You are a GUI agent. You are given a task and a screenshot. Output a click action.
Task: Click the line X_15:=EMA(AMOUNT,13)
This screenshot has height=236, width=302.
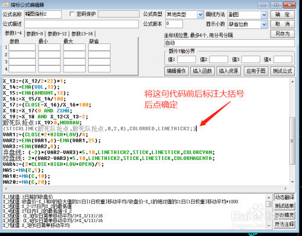(x=36, y=93)
